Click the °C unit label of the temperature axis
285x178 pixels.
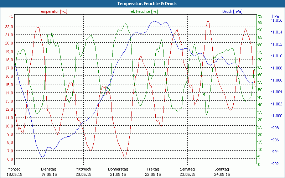(11, 16)
